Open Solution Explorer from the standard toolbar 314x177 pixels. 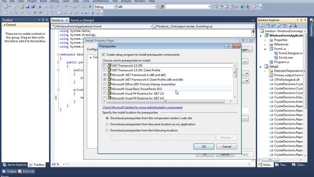click(x=215, y=6)
